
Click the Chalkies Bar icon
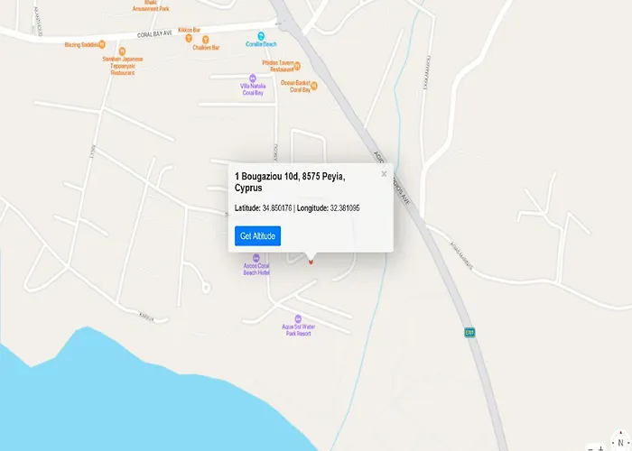(x=205, y=40)
